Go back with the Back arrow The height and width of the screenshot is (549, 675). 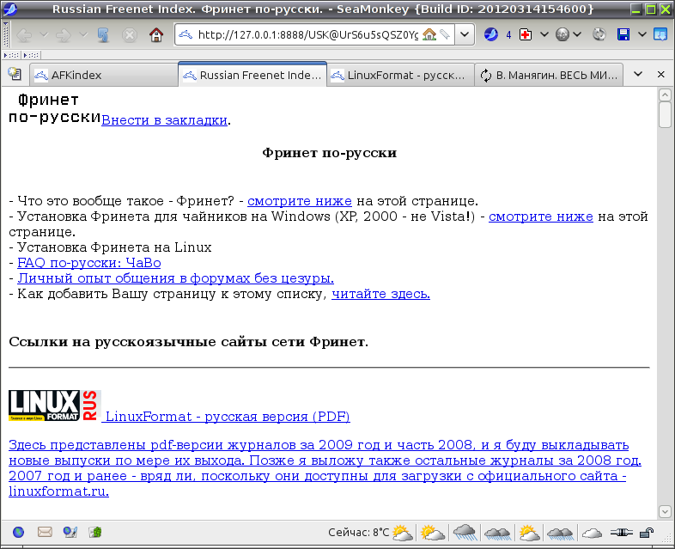coord(24,35)
